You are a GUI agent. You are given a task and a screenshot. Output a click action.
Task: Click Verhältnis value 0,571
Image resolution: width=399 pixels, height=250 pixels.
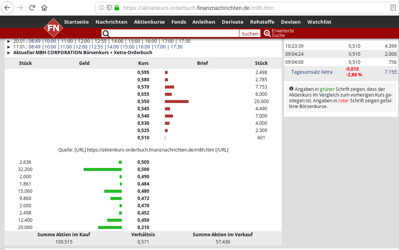tap(143, 242)
